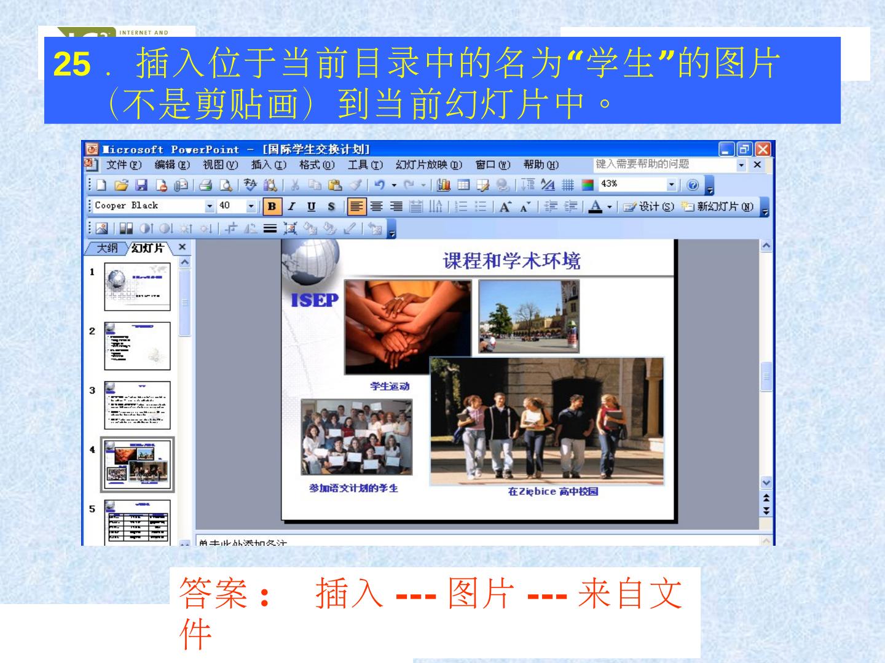Image resolution: width=885 pixels, height=663 pixels.
Task: Open the 插入(I) menu
Action: pyautogui.click(x=269, y=165)
